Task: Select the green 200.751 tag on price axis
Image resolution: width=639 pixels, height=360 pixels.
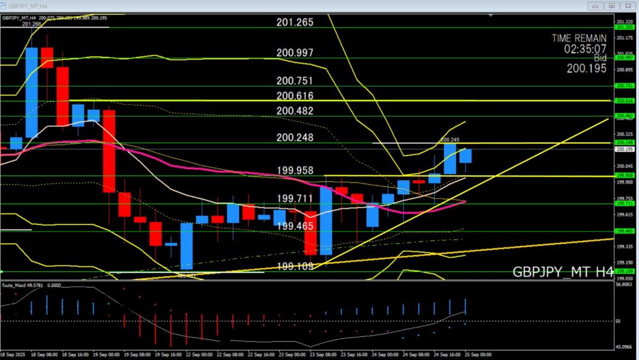Action: click(625, 85)
